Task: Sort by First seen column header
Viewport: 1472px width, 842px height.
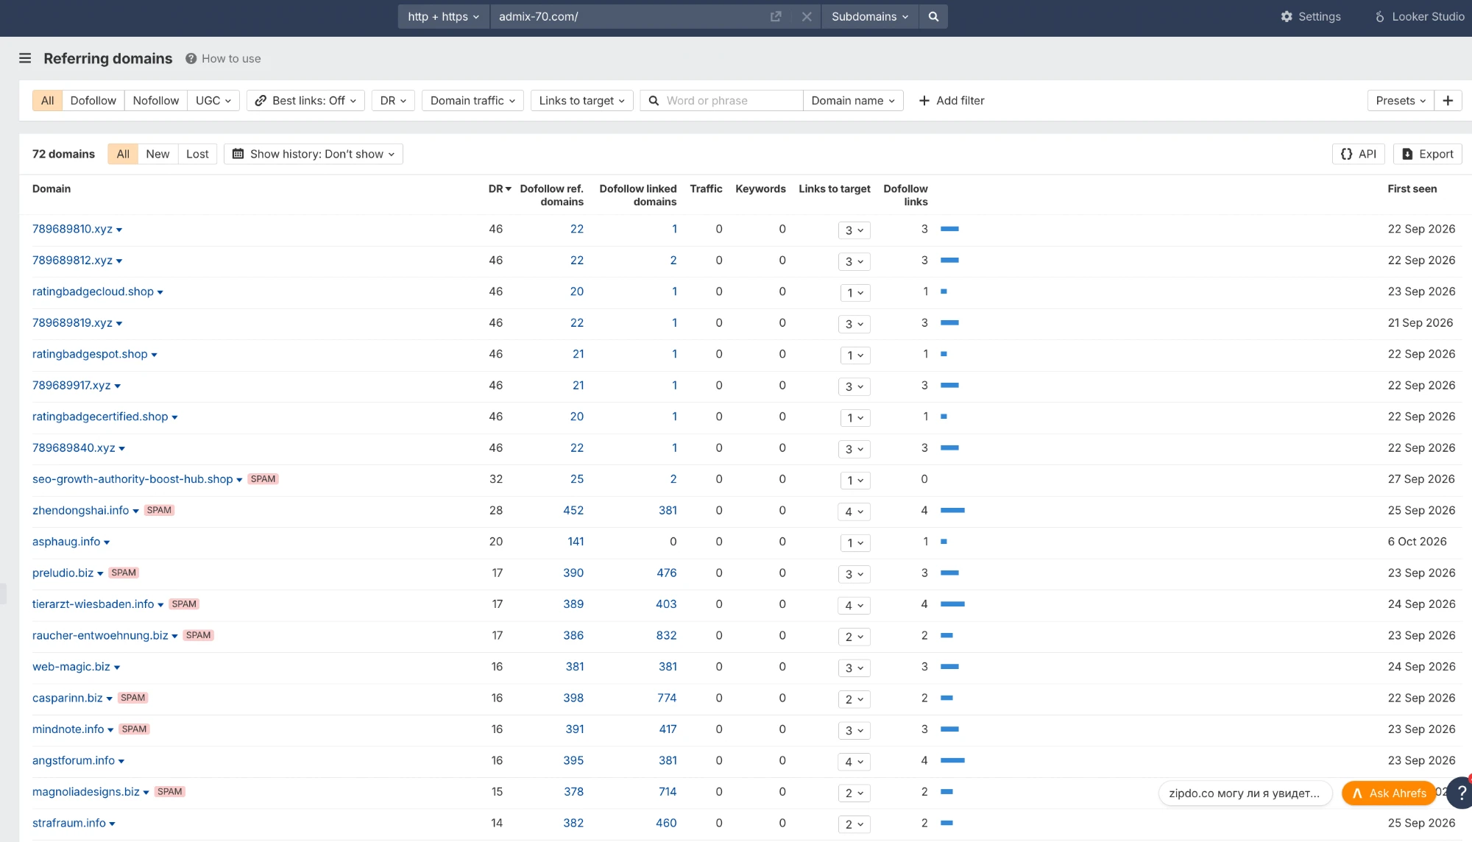Action: tap(1412, 189)
